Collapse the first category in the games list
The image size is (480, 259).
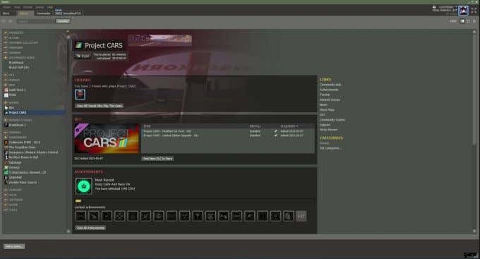click(5, 32)
